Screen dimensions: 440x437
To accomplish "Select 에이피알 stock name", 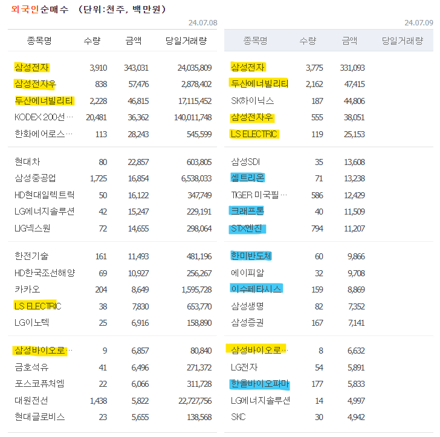I will 248,273.
